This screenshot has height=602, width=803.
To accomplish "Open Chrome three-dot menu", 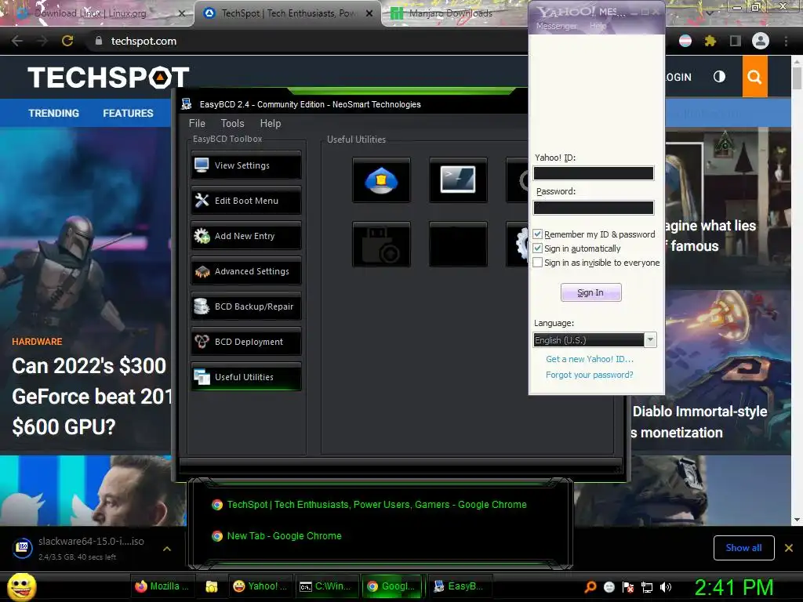I will click(x=786, y=41).
